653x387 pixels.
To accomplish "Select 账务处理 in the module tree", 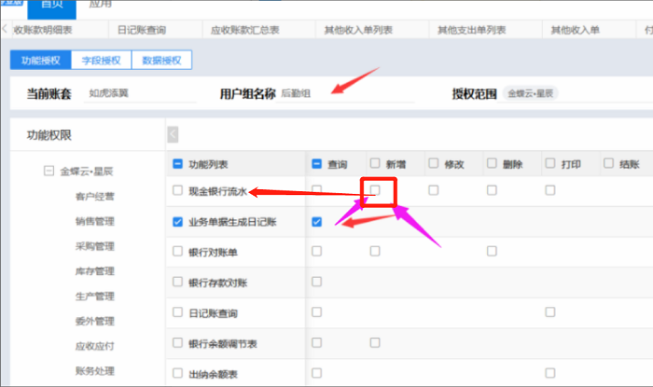I will pyautogui.click(x=95, y=371).
